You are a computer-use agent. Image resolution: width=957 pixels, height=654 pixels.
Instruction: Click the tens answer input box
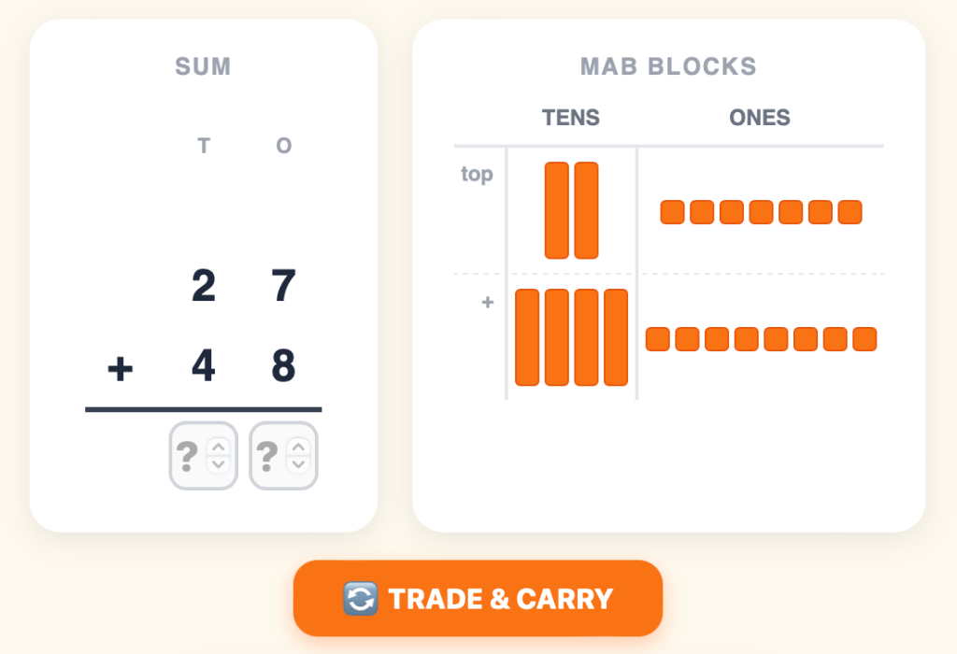tap(188, 455)
